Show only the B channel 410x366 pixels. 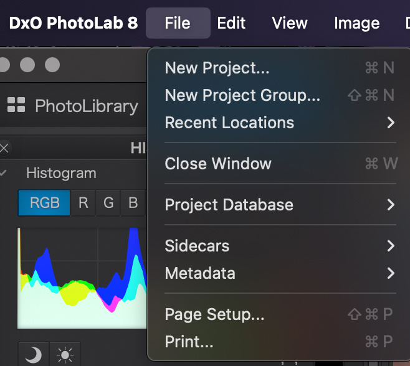pos(133,203)
